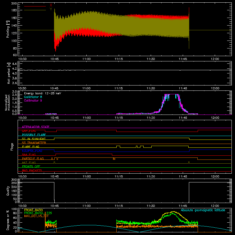Click the 11:45 label under the Flags plot
Screen dimensions: 235x235
click(x=183, y=177)
